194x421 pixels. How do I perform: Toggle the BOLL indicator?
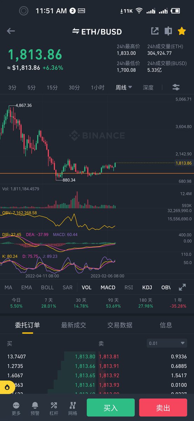(47, 287)
